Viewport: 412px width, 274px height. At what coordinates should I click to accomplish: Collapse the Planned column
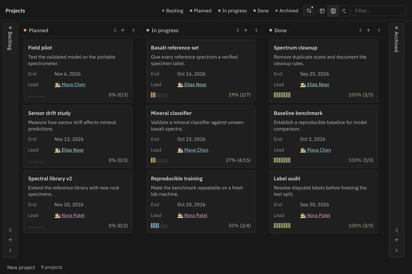pos(133,30)
